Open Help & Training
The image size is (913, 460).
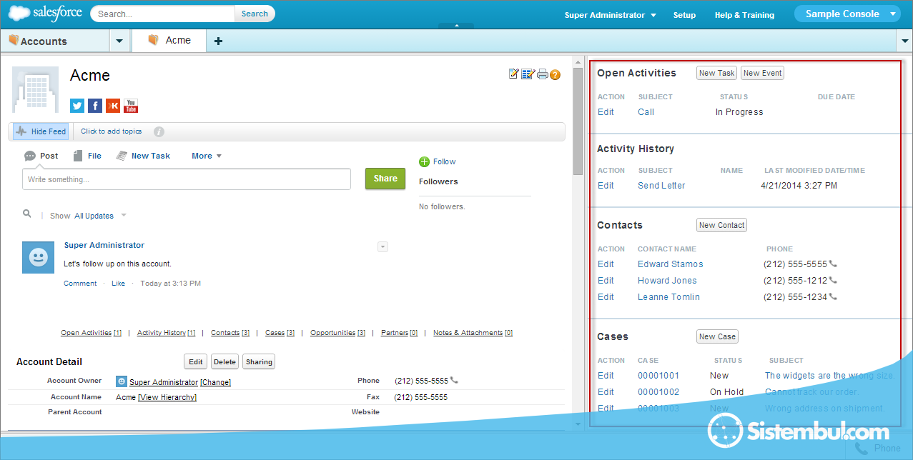click(x=744, y=15)
